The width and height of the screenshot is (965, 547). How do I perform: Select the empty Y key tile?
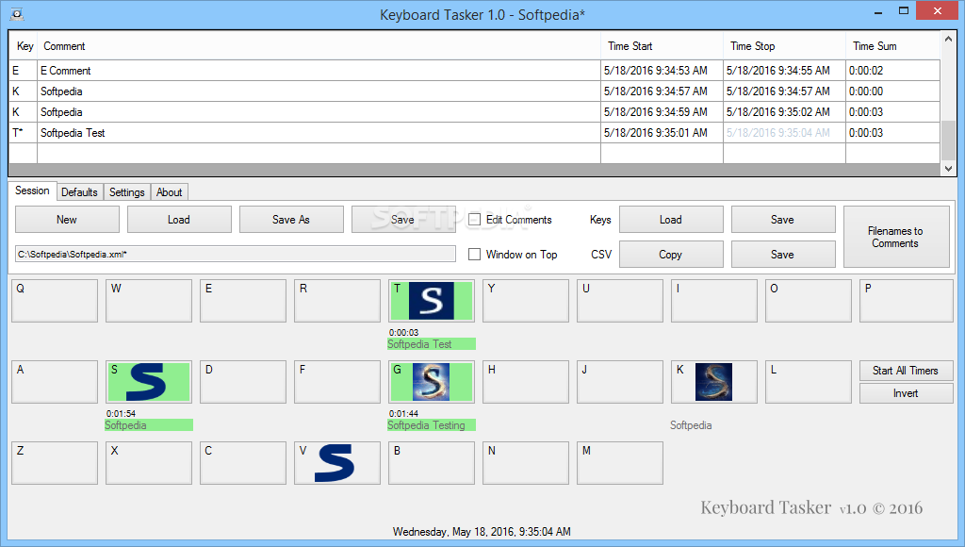click(x=526, y=301)
